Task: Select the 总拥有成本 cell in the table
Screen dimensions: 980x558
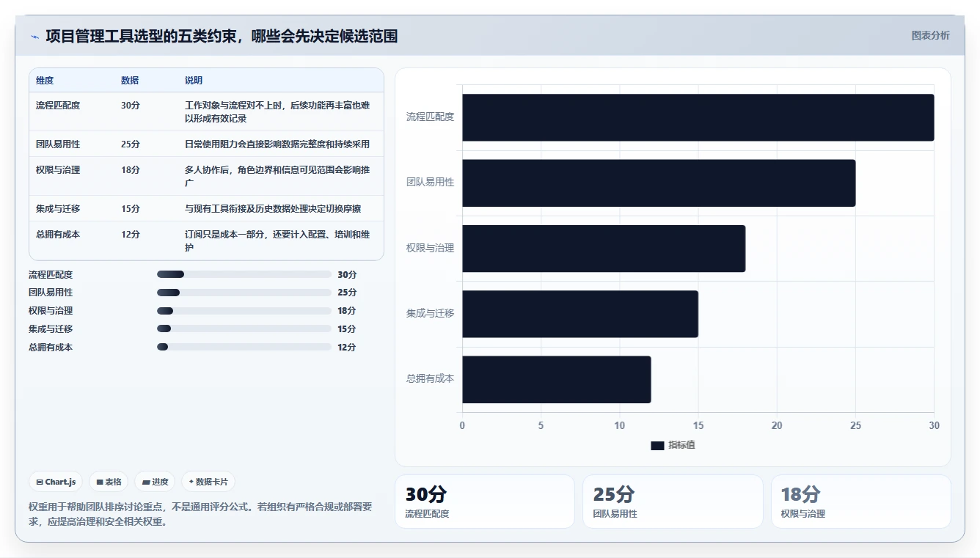Action: tap(58, 235)
